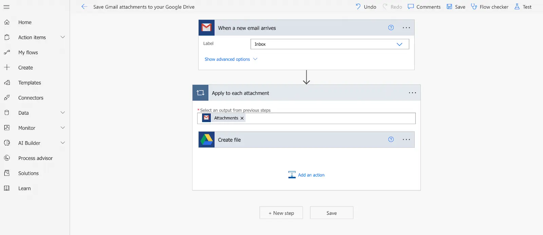The image size is (543, 235).
Task: Open Connectors page from sidebar
Action: (31, 98)
